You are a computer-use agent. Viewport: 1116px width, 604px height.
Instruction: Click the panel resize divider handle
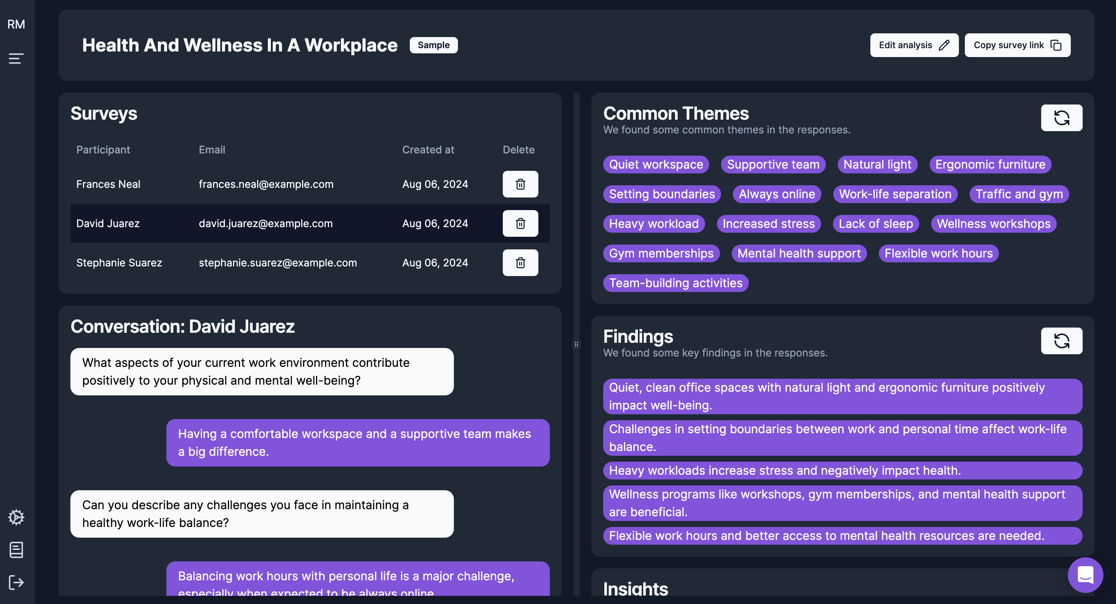576,345
